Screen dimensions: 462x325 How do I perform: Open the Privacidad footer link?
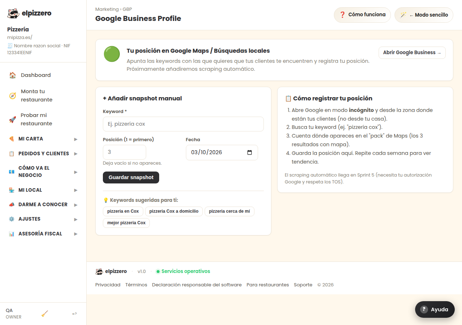pos(108,285)
